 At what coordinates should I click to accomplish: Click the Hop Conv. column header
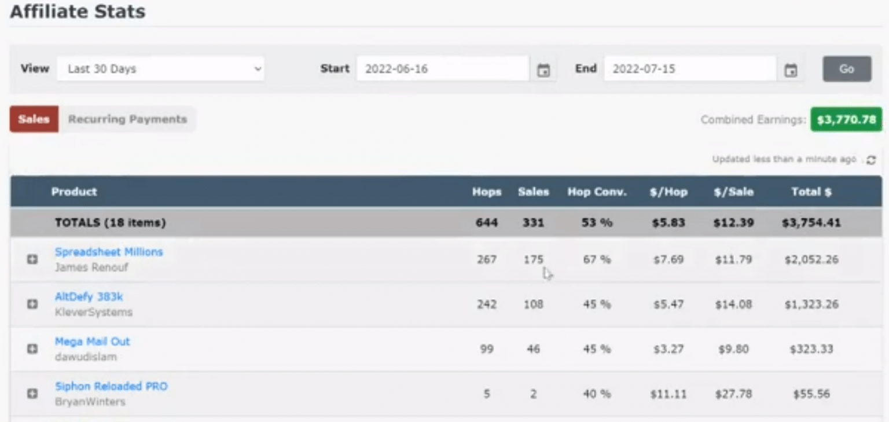597,192
